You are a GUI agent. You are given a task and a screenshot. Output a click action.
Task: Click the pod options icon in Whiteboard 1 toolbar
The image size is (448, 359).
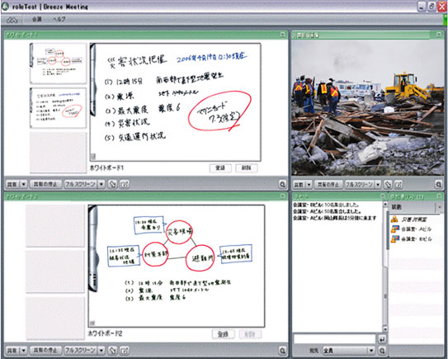[282, 184]
